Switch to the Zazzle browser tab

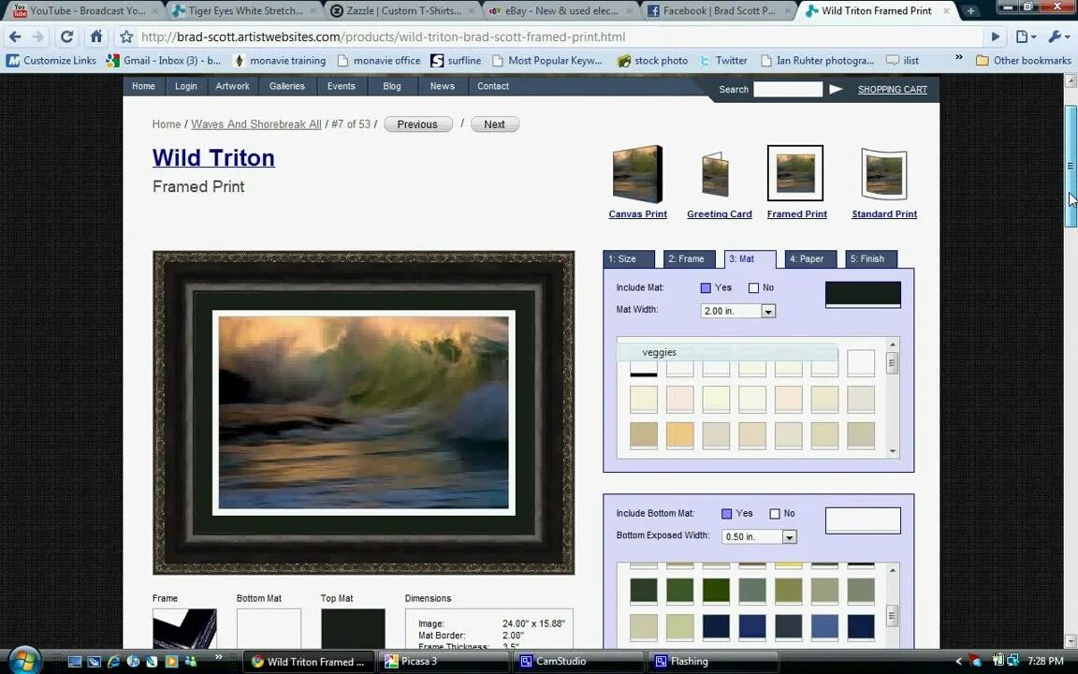pos(403,11)
